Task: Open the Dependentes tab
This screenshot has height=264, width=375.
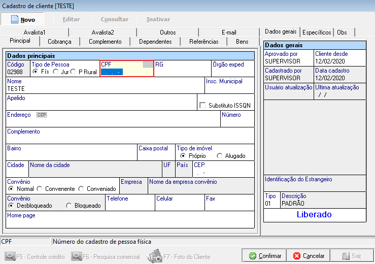Action: [x=155, y=42]
